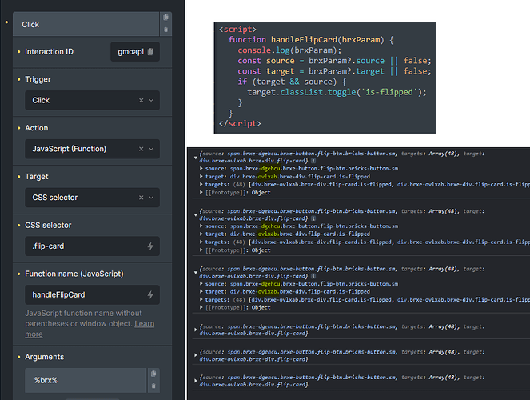Click the info badge on first log object
Screen dimensions: 530x400
(313, 161)
